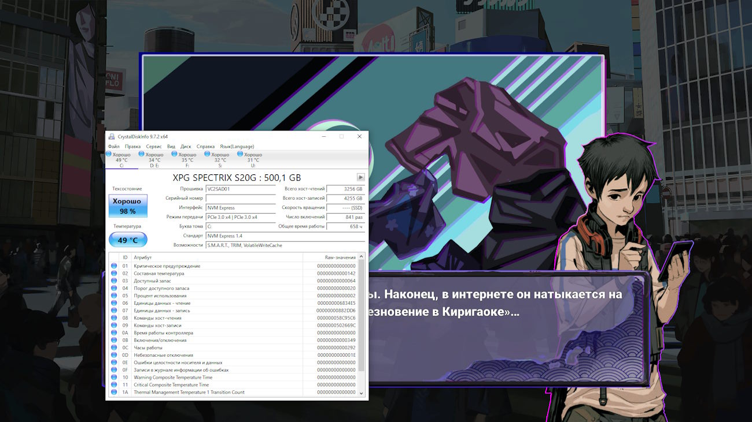Click the Интерфейс field showing NVM Express
Viewport: 752px width, 422px height.
pyautogui.click(x=241, y=208)
